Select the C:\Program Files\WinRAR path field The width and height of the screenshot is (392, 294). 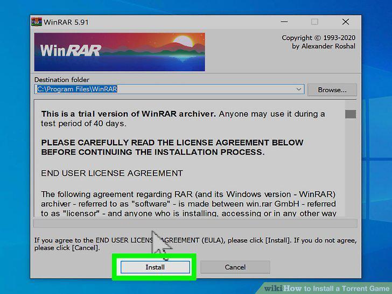pyautogui.click(x=169, y=89)
